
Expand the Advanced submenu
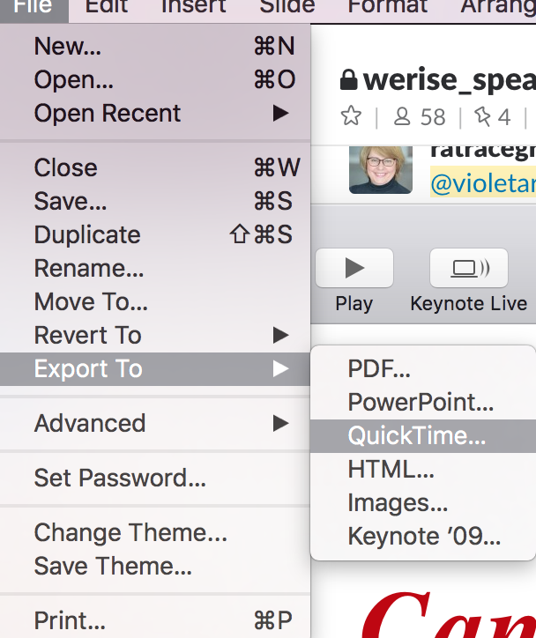(x=155, y=423)
